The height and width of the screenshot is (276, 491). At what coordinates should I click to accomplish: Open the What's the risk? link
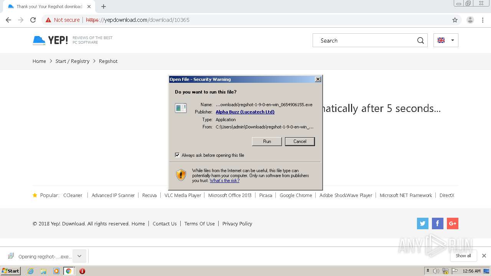coord(224,181)
